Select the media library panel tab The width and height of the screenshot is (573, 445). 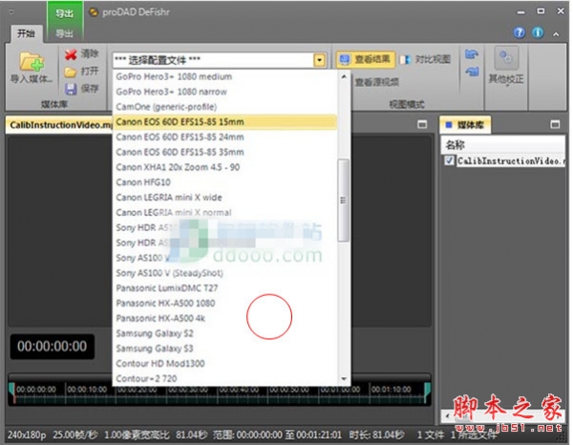pos(464,125)
